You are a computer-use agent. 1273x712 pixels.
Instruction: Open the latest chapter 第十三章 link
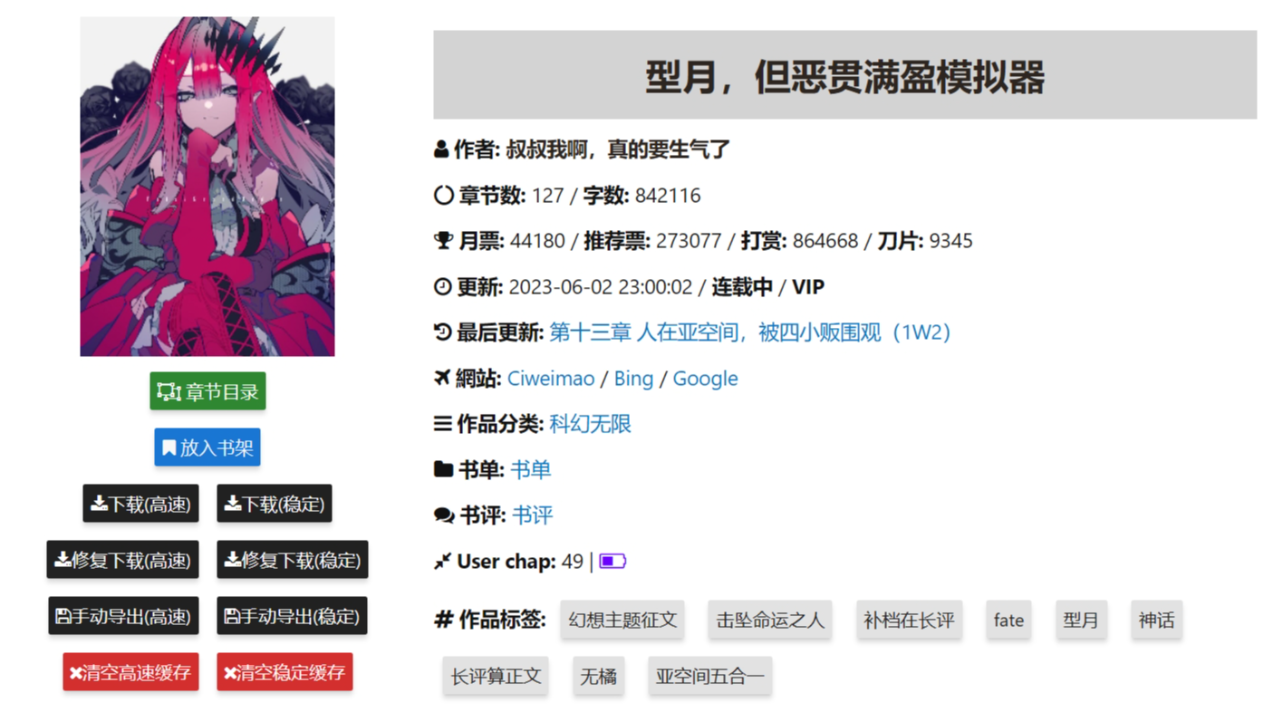[x=750, y=332]
